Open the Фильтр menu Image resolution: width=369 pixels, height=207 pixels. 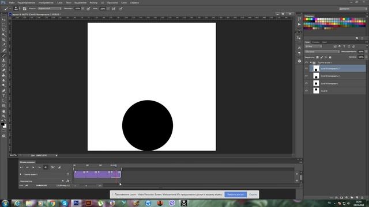(x=93, y=2)
